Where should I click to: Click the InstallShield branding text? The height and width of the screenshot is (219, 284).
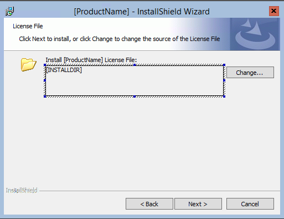click(22, 190)
